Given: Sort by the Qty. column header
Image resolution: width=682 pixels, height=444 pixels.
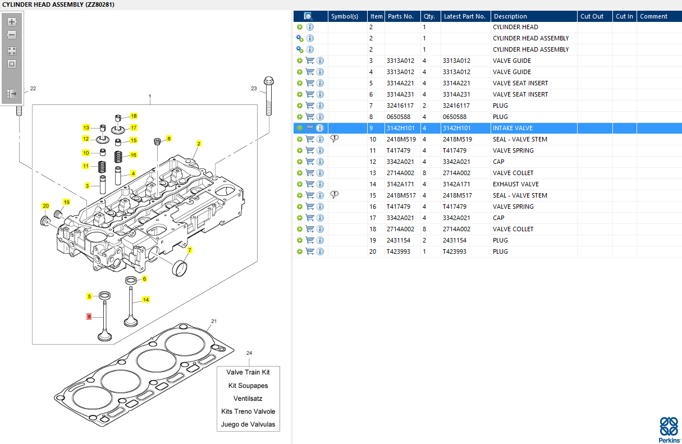Looking at the screenshot, I should (x=431, y=16).
